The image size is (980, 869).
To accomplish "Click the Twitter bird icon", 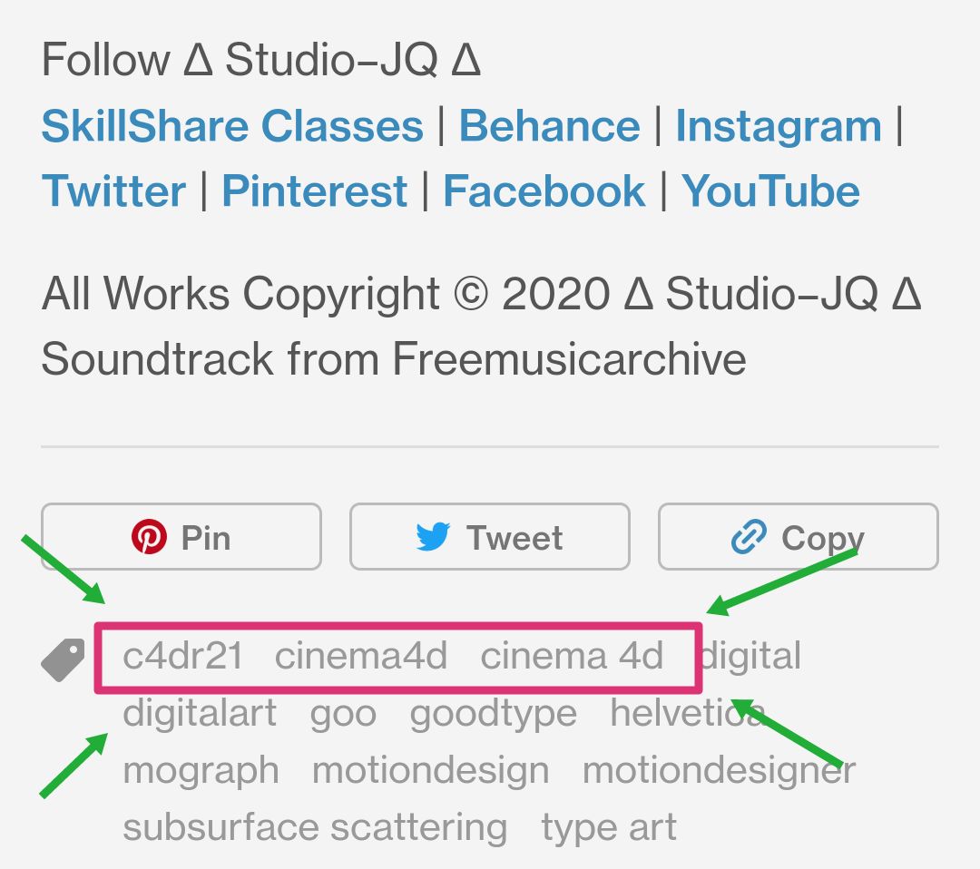I will (433, 537).
